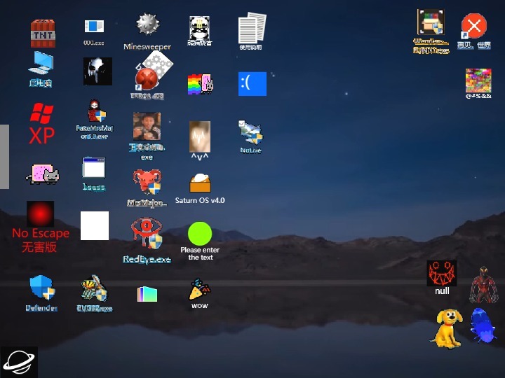Open the red X circle shortcut
This screenshot has width=505, height=378.
coord(473,27)
